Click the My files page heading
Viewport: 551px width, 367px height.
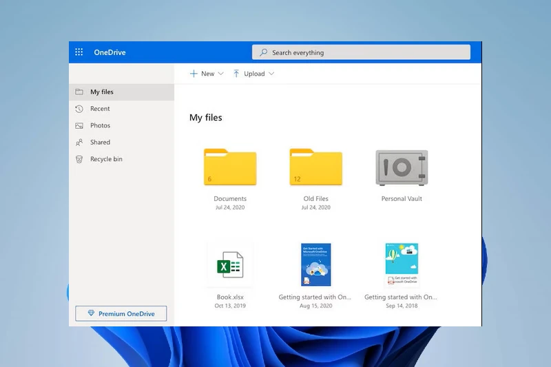click(205, 117)
